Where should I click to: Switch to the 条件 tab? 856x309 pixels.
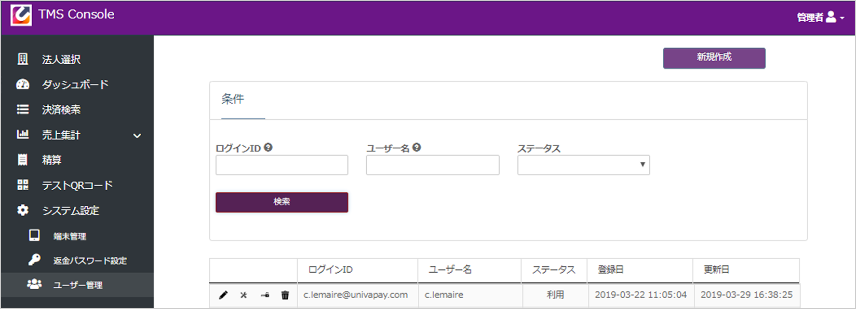233,100
